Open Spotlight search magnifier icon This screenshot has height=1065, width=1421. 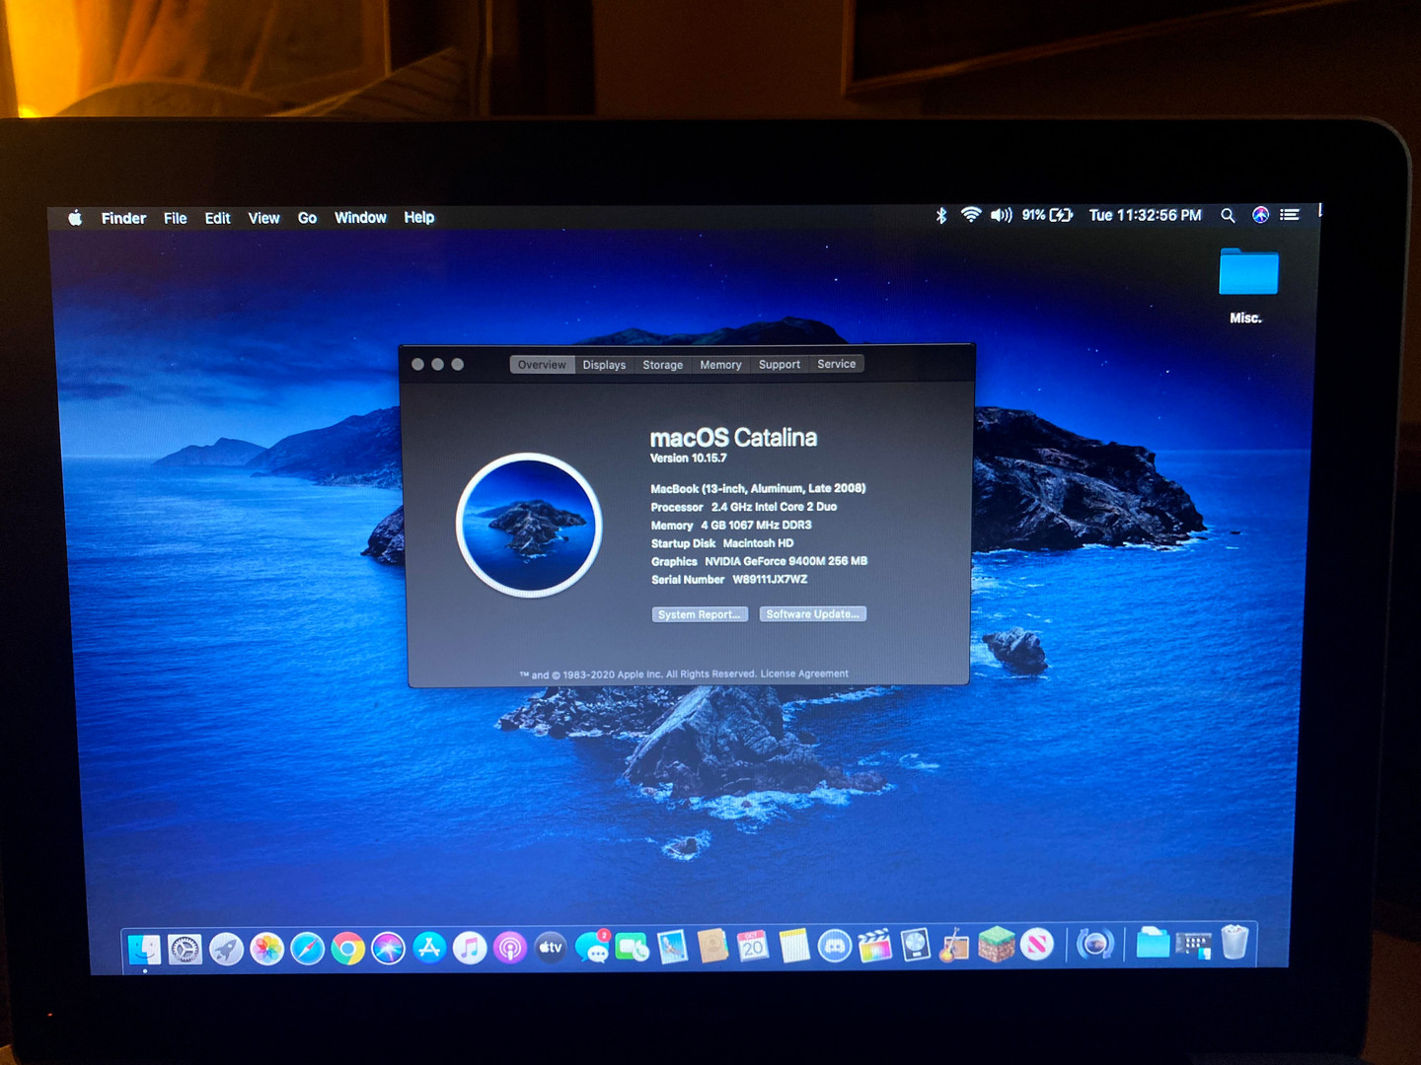1228,215
